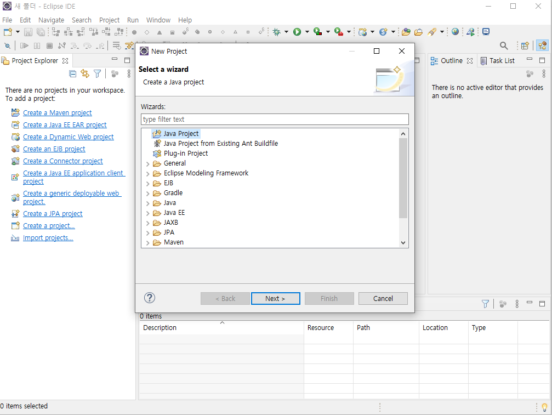The height and width of the screenshot is (415, 552).
Task: Click Create a JPA project link
Action: point(53,213)
